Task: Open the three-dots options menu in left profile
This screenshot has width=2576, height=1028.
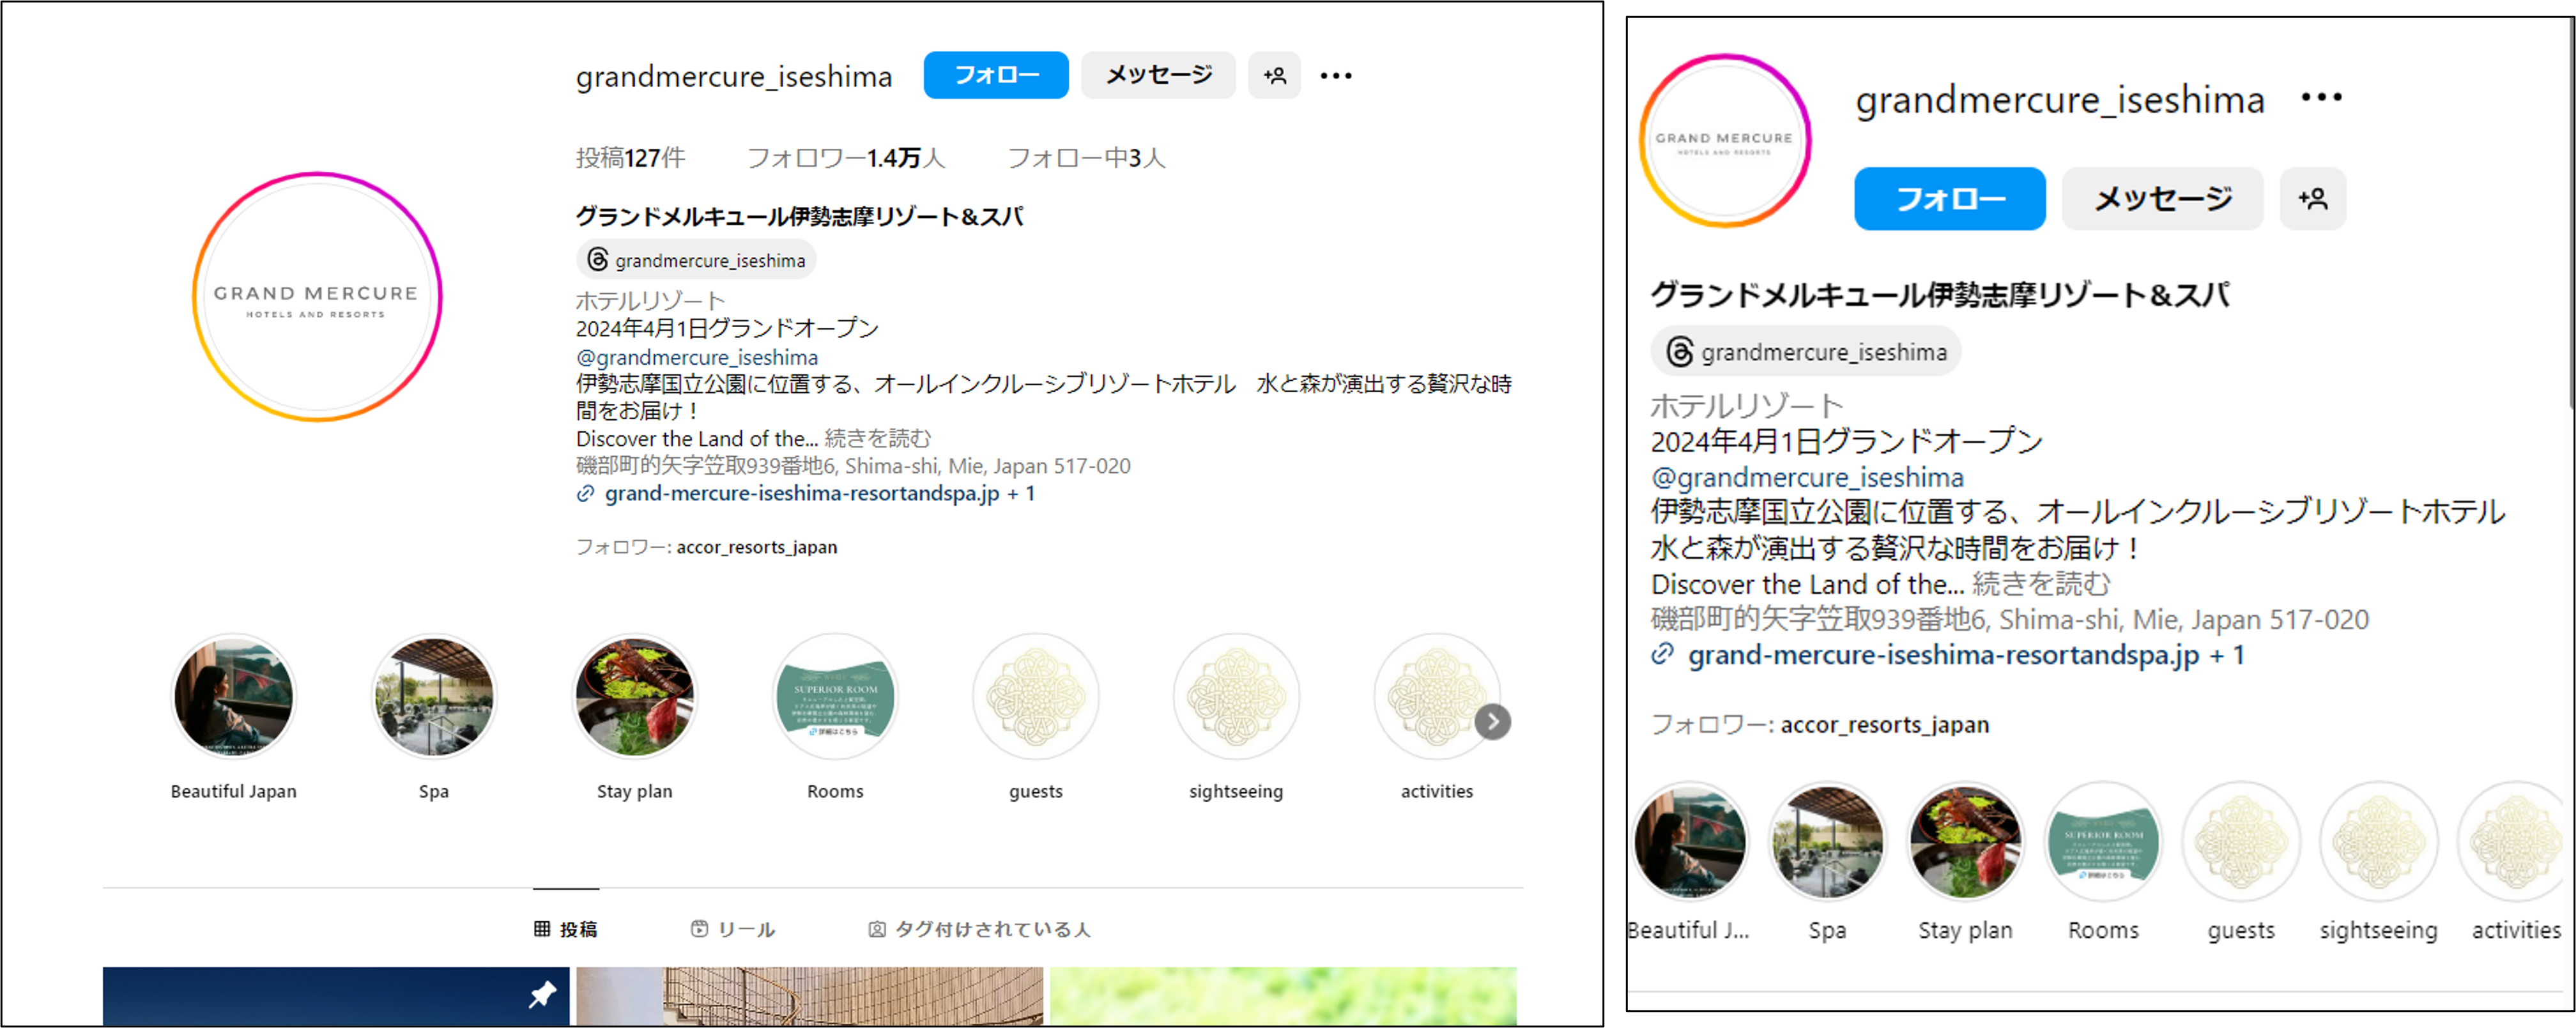Action: [1336, 75]
